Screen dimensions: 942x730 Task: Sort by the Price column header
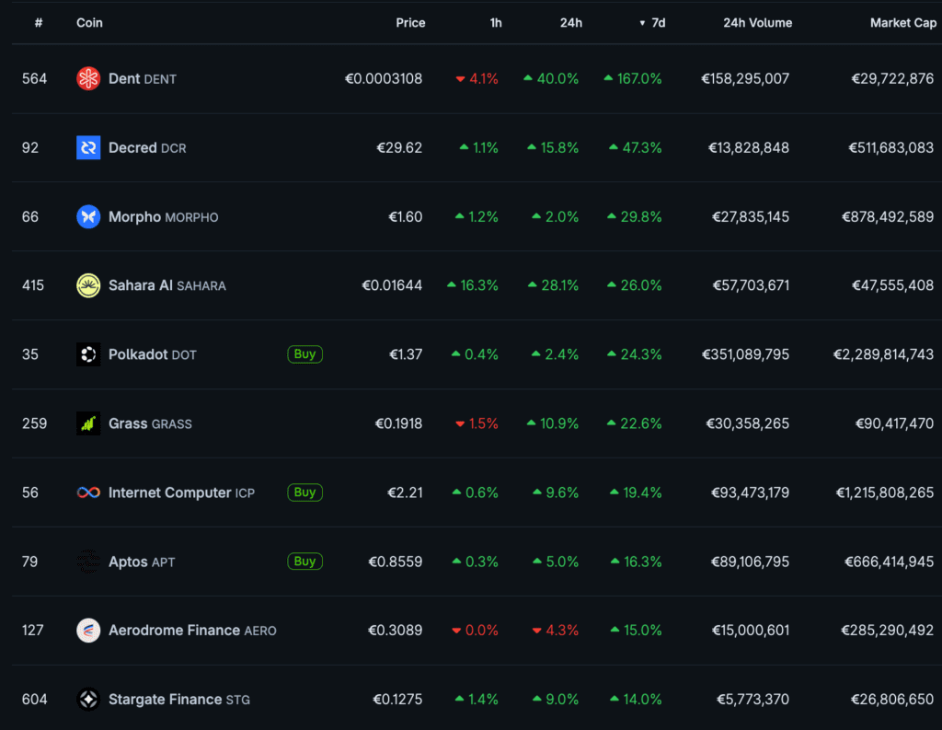click(x=410, y=23)
